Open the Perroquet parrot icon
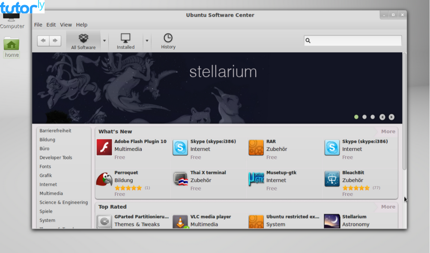This screenshot has height=253, width=430. click(104, 179)
